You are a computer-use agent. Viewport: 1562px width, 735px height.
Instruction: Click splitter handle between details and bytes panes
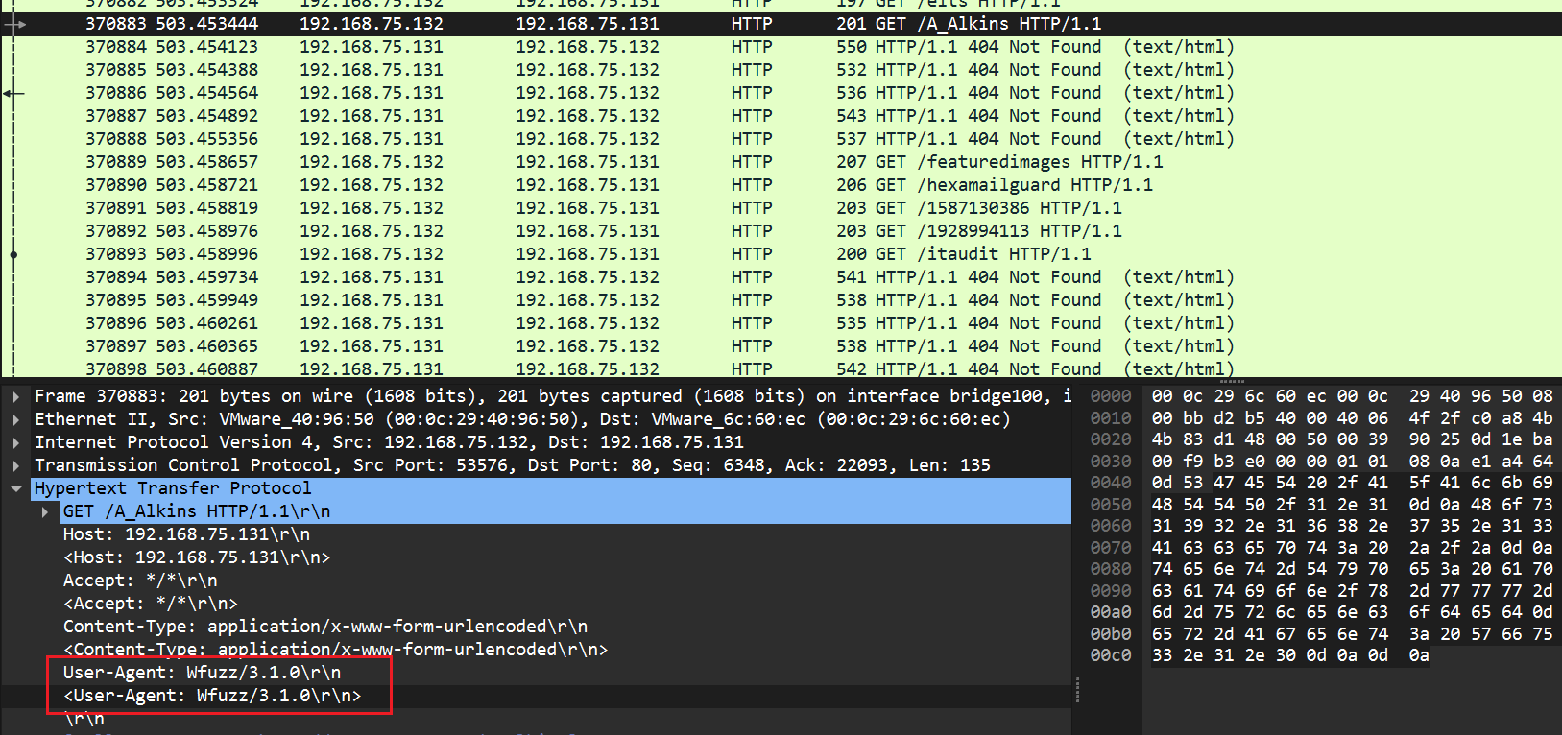[x=1077, y=689]
